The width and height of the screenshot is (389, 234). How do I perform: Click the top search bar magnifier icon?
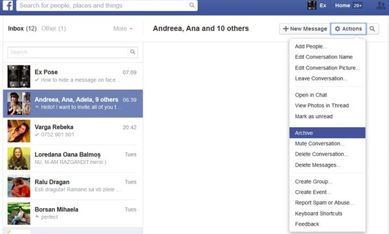point(192,5)
